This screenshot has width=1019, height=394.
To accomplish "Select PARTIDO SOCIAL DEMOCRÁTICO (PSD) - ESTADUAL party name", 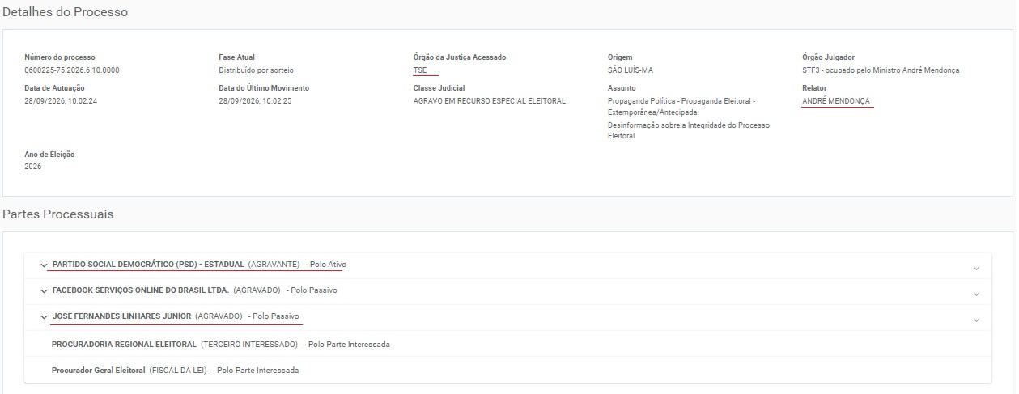I will pos(148,265).
